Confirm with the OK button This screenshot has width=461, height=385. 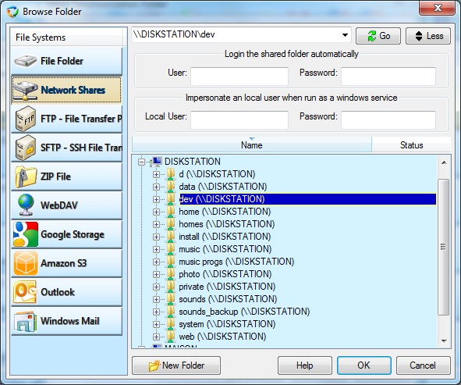364,365
